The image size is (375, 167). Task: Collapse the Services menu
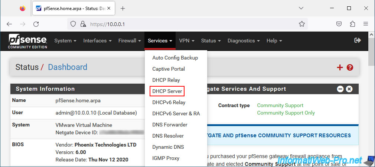(x=160, y=41)
